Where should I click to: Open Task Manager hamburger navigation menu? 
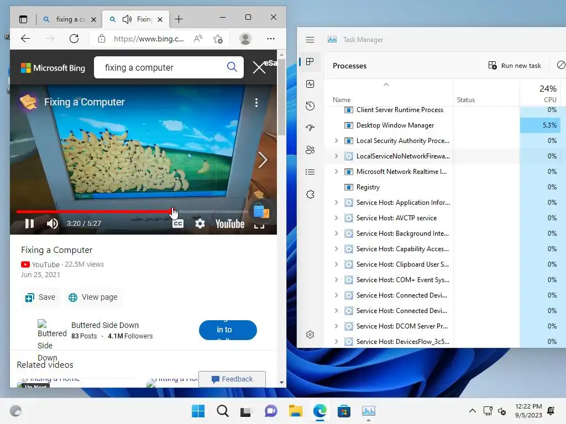click(310, 40)
